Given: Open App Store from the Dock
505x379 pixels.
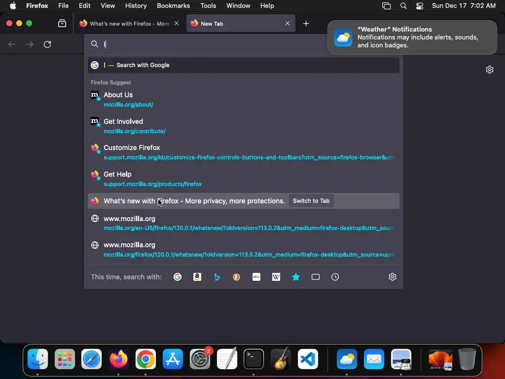Looking at the screenshot, I should tap(173, 359).
